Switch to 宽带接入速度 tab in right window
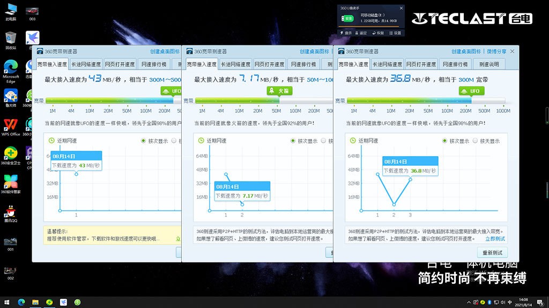549x308 pixels. [x=353, y=64]
